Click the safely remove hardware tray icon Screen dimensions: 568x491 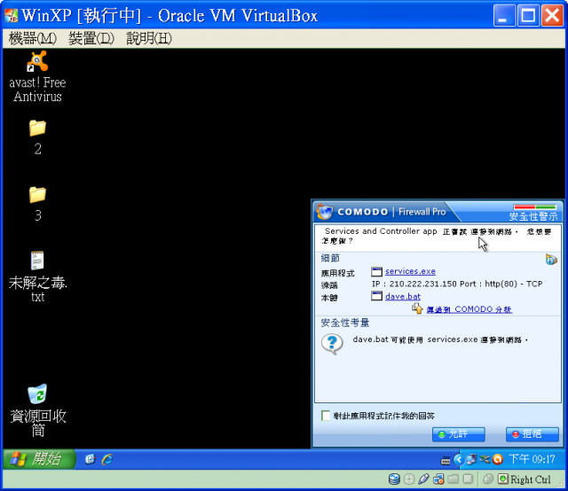pyautogui.click(x=485, y=459)
